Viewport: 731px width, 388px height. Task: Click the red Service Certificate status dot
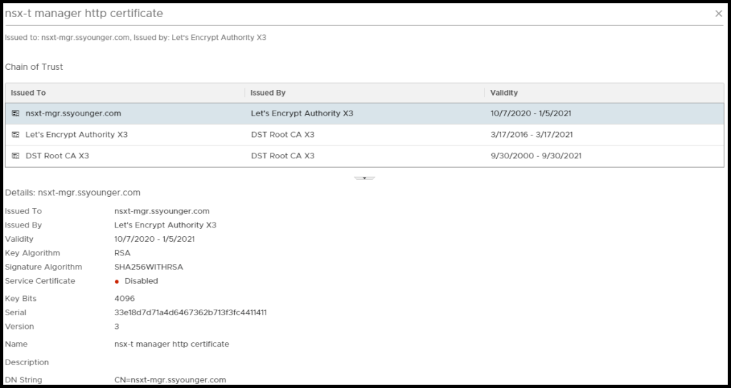(x=117, y=282)
